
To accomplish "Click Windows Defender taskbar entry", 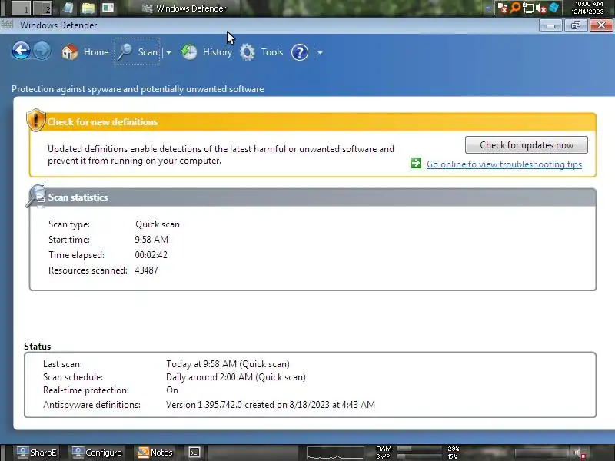I will (184, 8).
